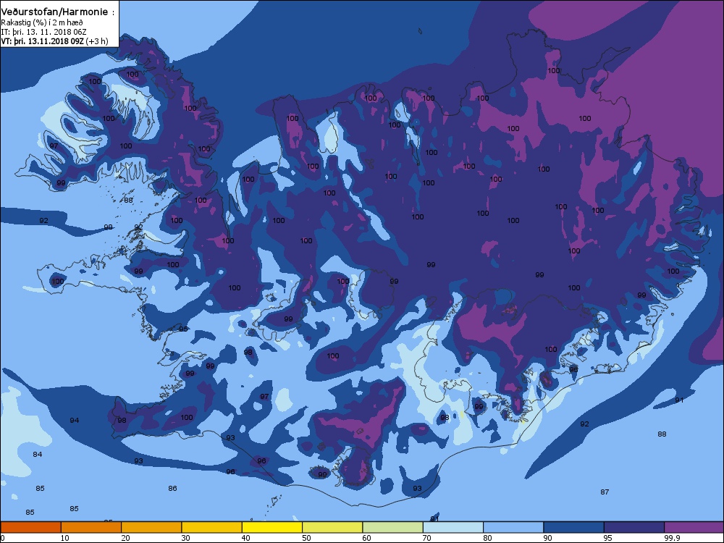
Task: Pick the light green 60–70 legend swatch
Action: point(393,527)
